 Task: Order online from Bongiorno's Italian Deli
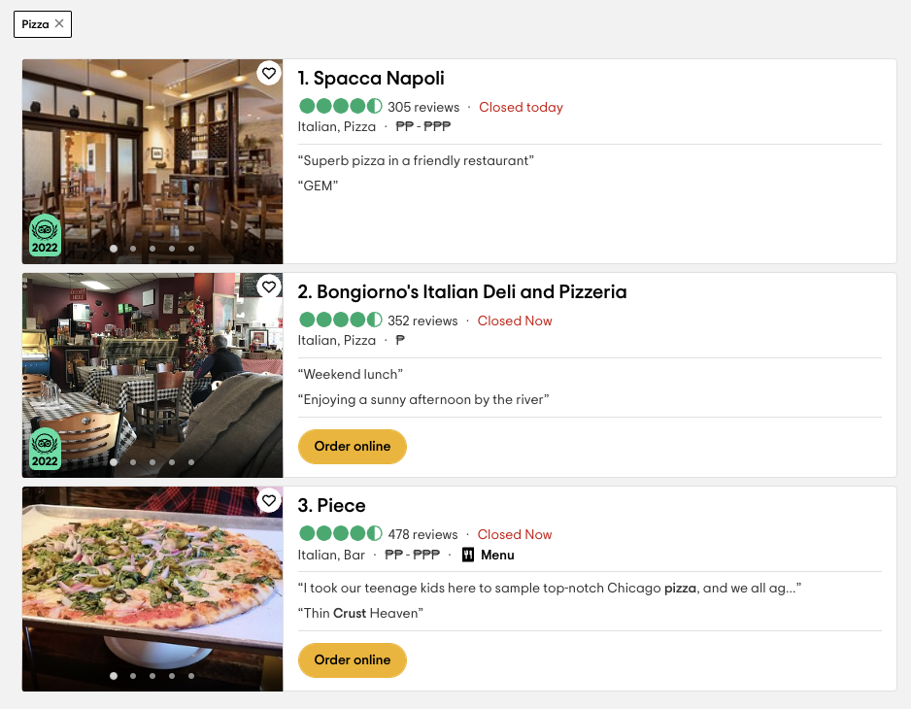[x=352, y=447]
